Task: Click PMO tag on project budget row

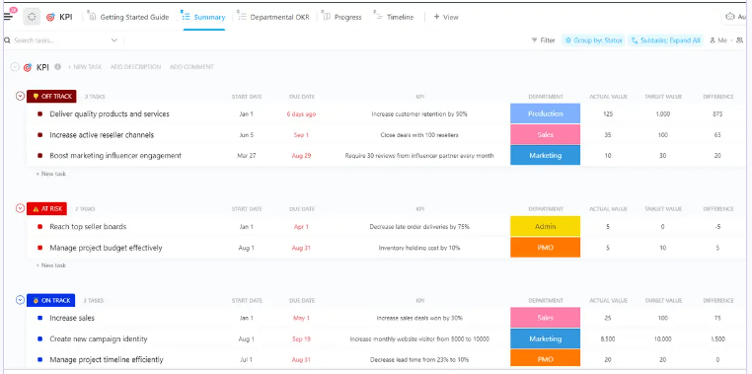Action: coord(546,248)
